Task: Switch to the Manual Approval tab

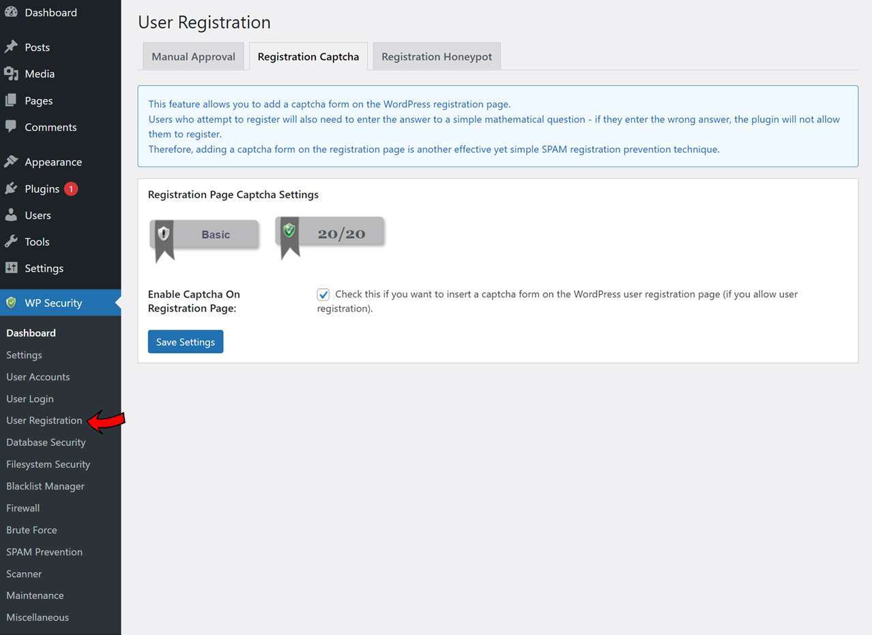Action: (193, 57)
